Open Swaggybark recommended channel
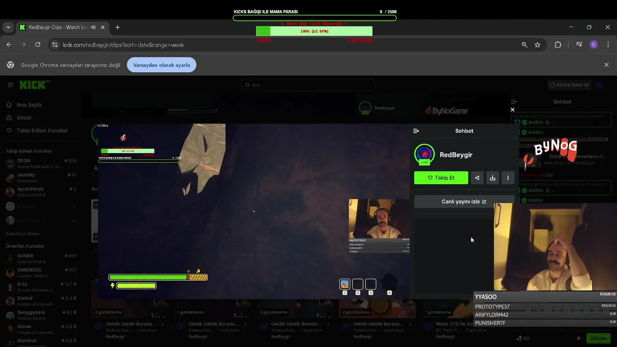Screen dimensions: 617x347 click(40, 315)
